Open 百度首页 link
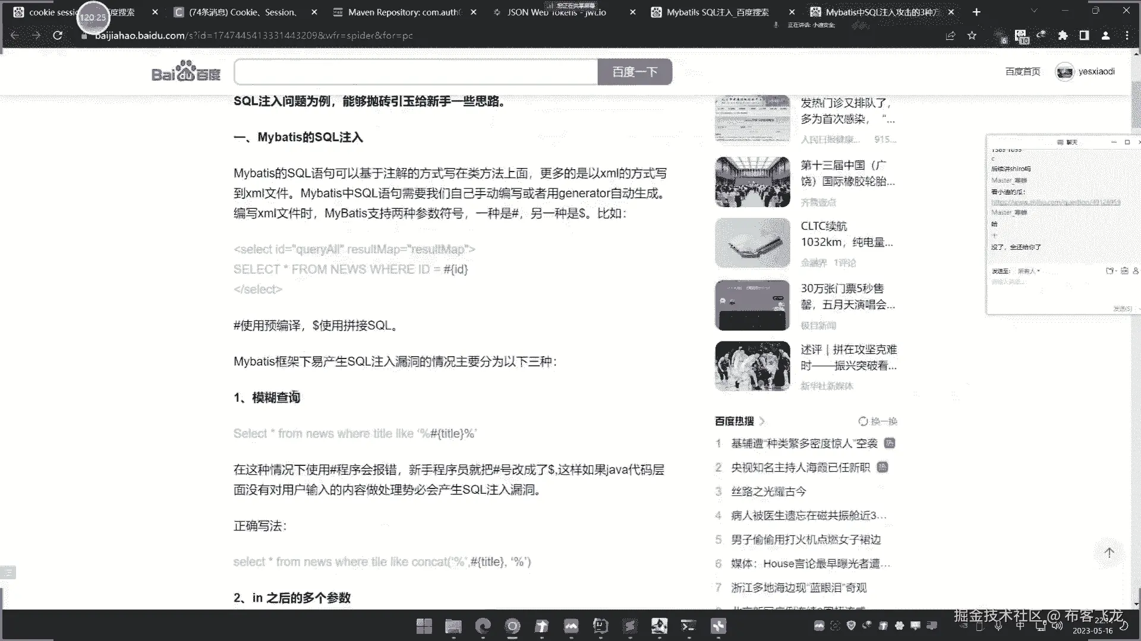The image size is (1141, 641). tap(1022, 72)
